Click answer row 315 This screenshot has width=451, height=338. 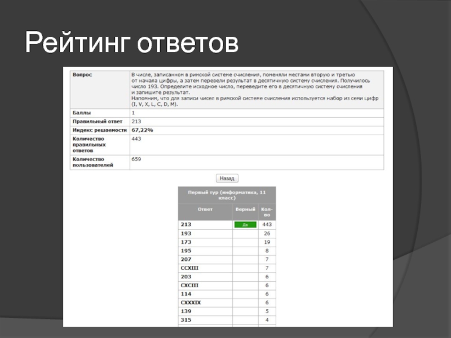tap(186, 320)
